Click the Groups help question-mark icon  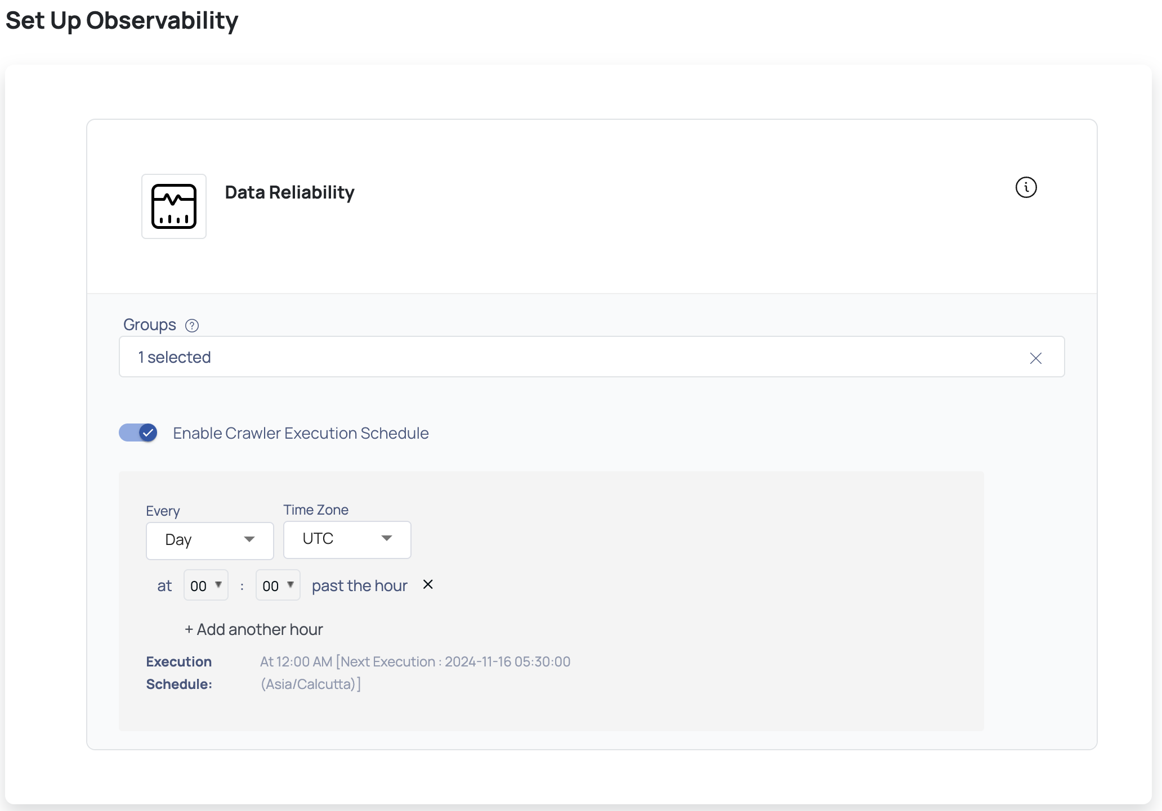[192, 326]
